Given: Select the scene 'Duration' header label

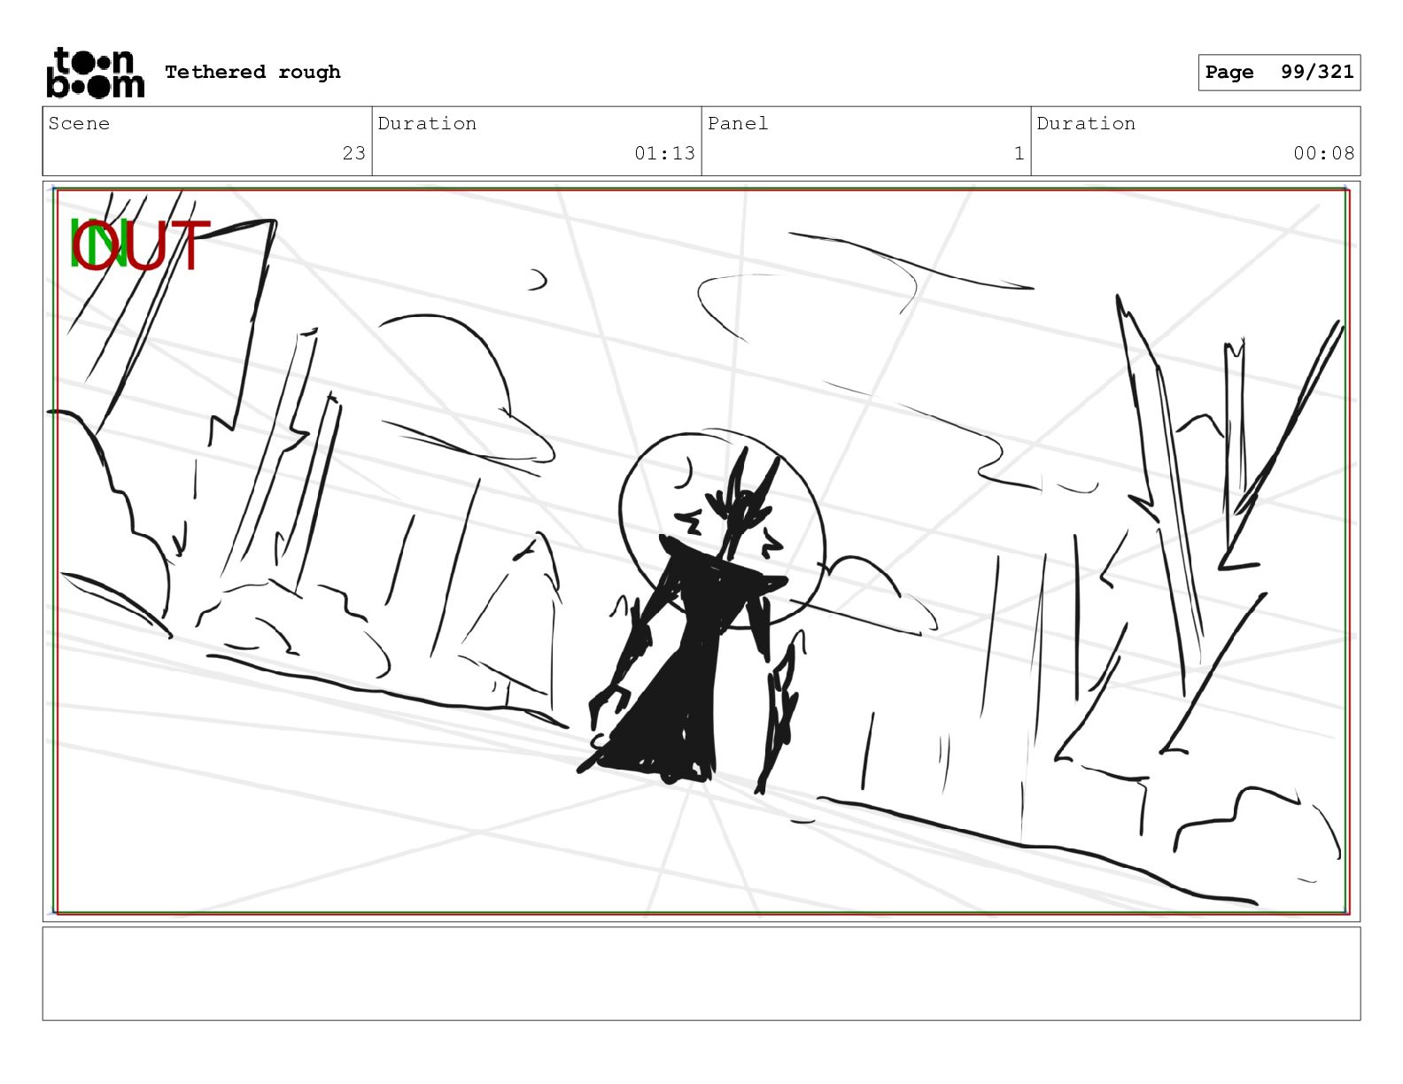Looking at the screenshot, I should (427, 123).
